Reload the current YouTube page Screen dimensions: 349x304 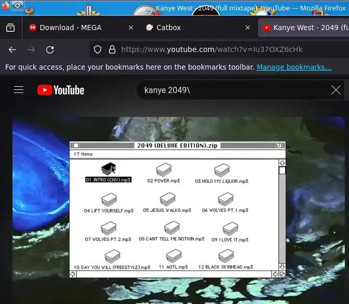50,50
